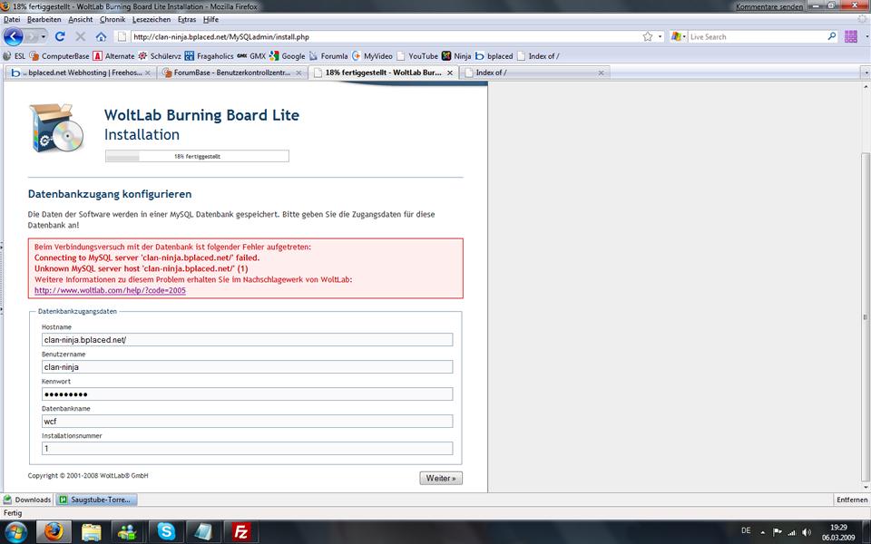
Task: Click the Datenbankname input field
Action: click(x=247, y=422)
